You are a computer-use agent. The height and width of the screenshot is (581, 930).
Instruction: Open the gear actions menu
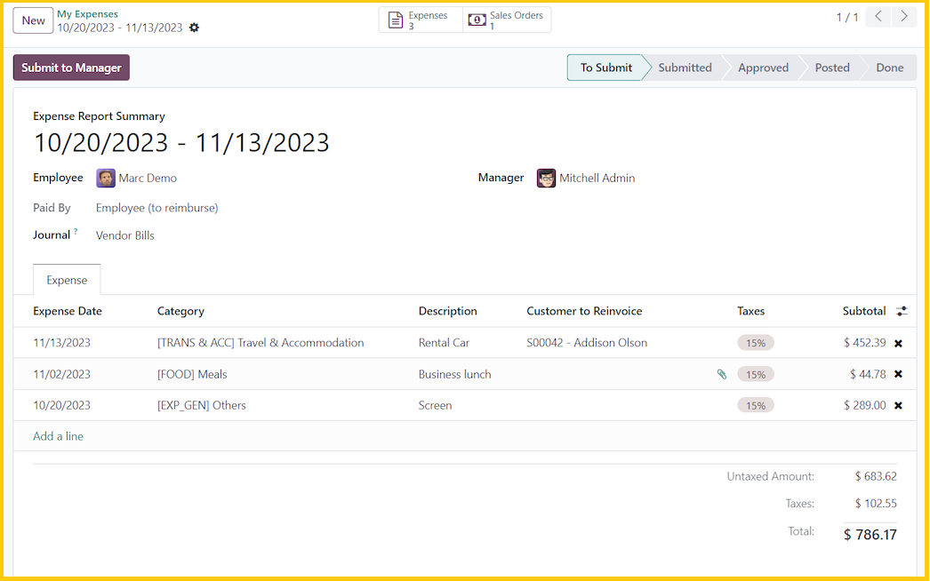pyautogui.click(x=194, y=28)
